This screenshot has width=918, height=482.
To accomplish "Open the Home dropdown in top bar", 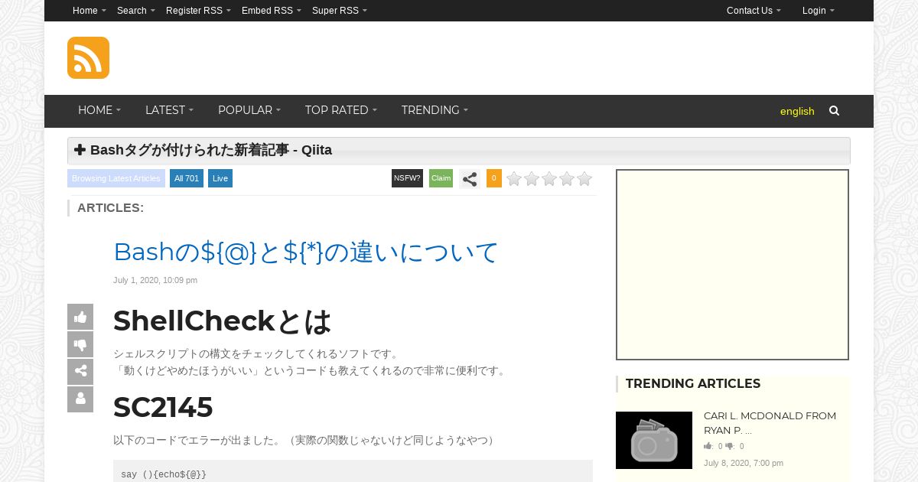I will coord(90,11).
